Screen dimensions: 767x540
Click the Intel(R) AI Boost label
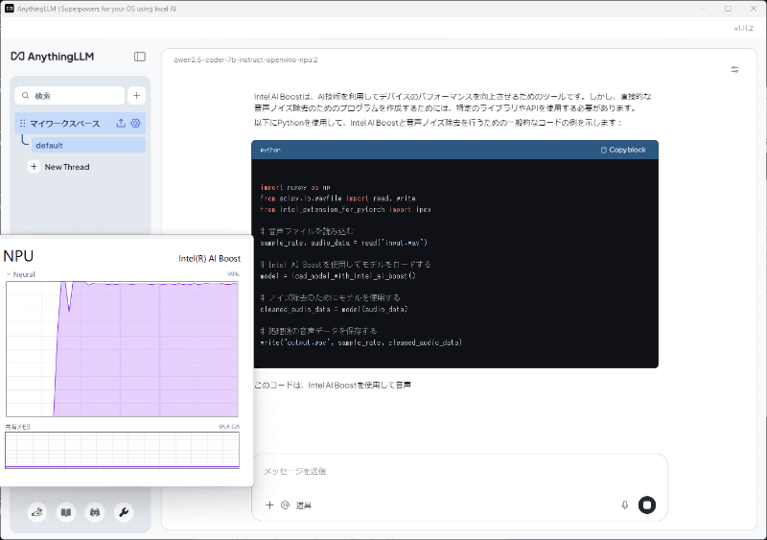[x=209, y=259]
